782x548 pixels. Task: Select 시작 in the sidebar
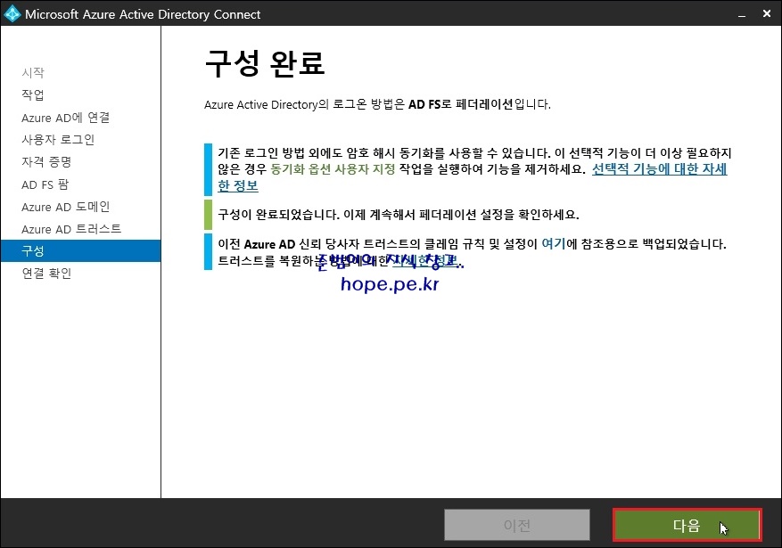tap(33, 73)
